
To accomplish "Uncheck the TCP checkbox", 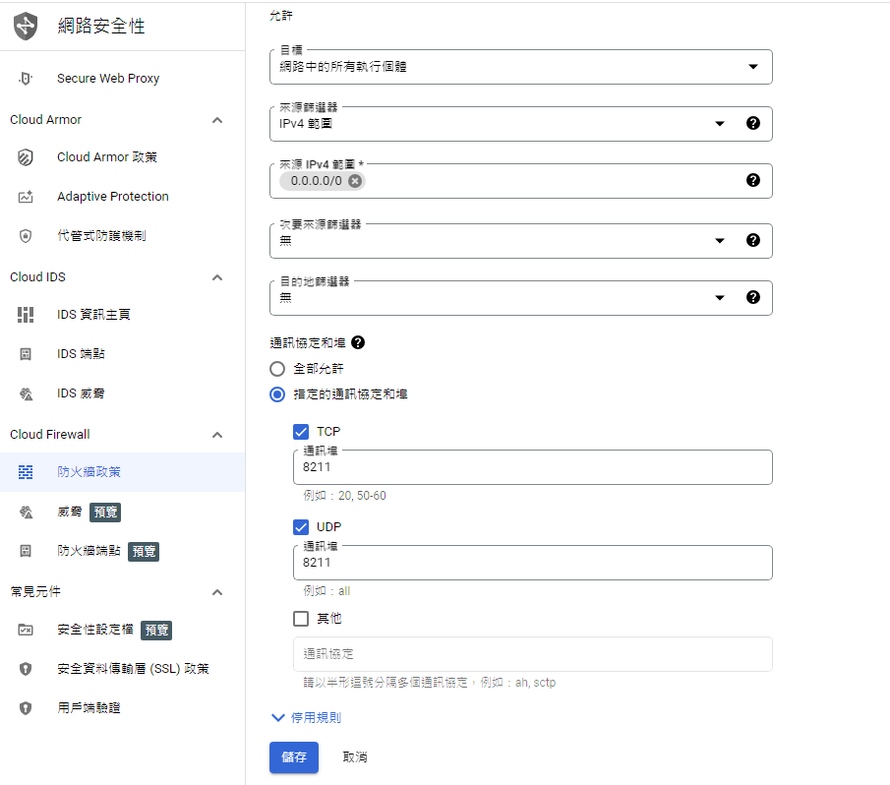I will click(x=301, y=432).
